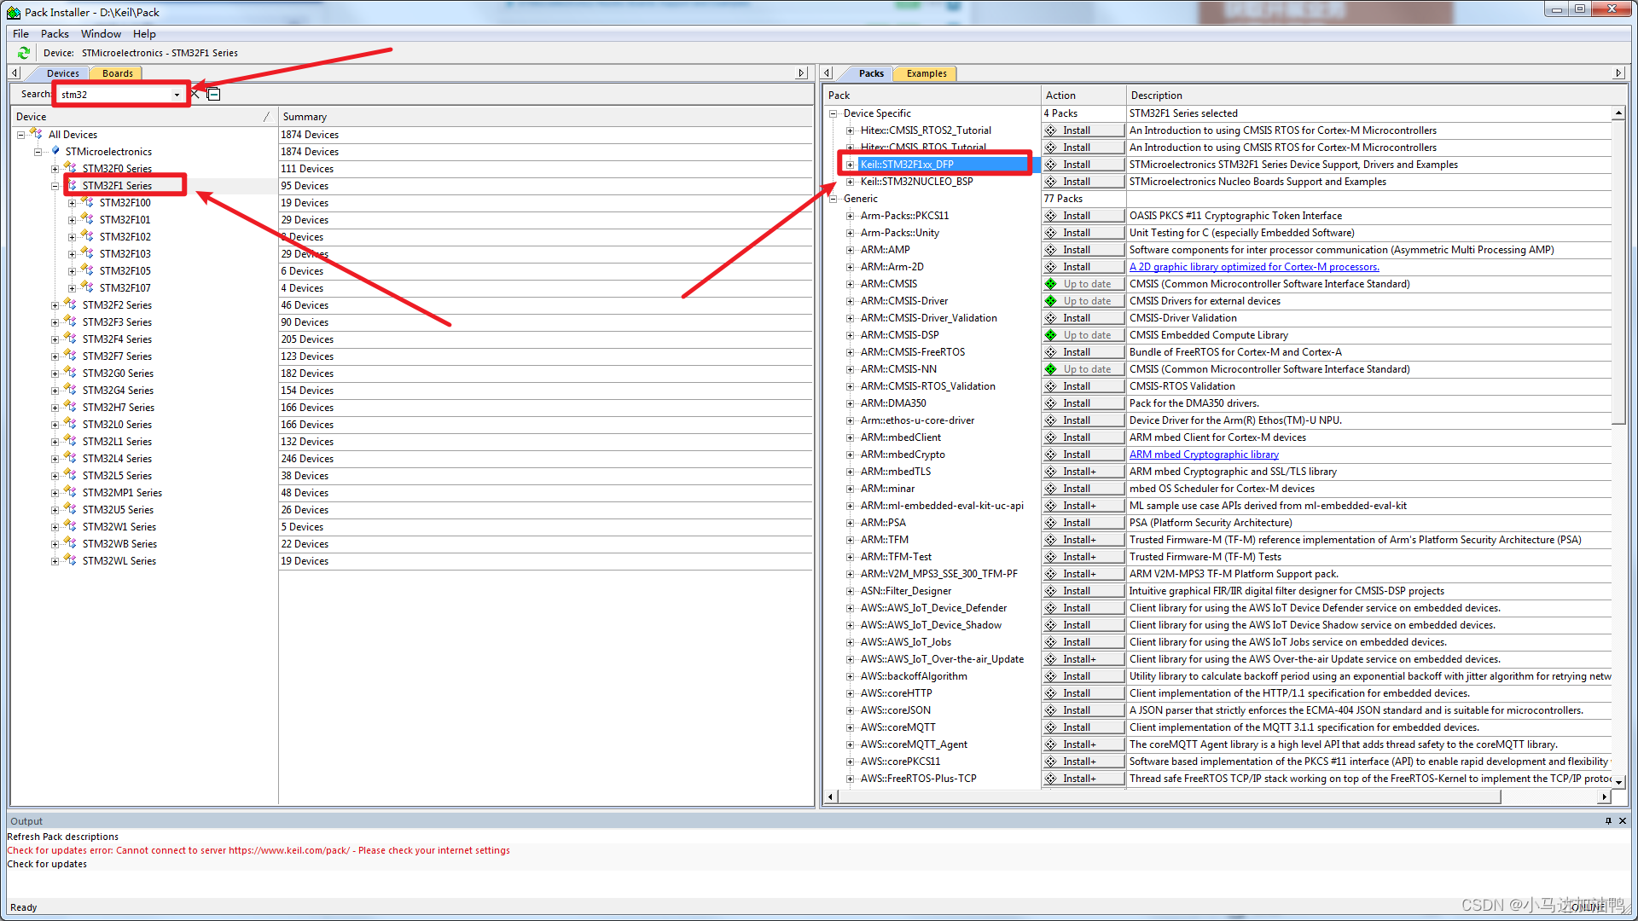Open the File menu
Screen dimensions: 1638x921
click(x=20, y=34)
